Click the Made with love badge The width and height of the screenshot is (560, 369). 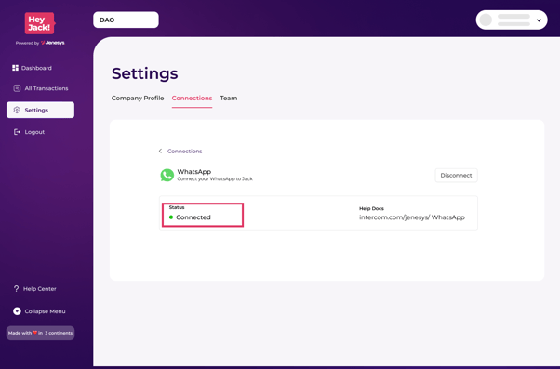[x=40, y=333]
